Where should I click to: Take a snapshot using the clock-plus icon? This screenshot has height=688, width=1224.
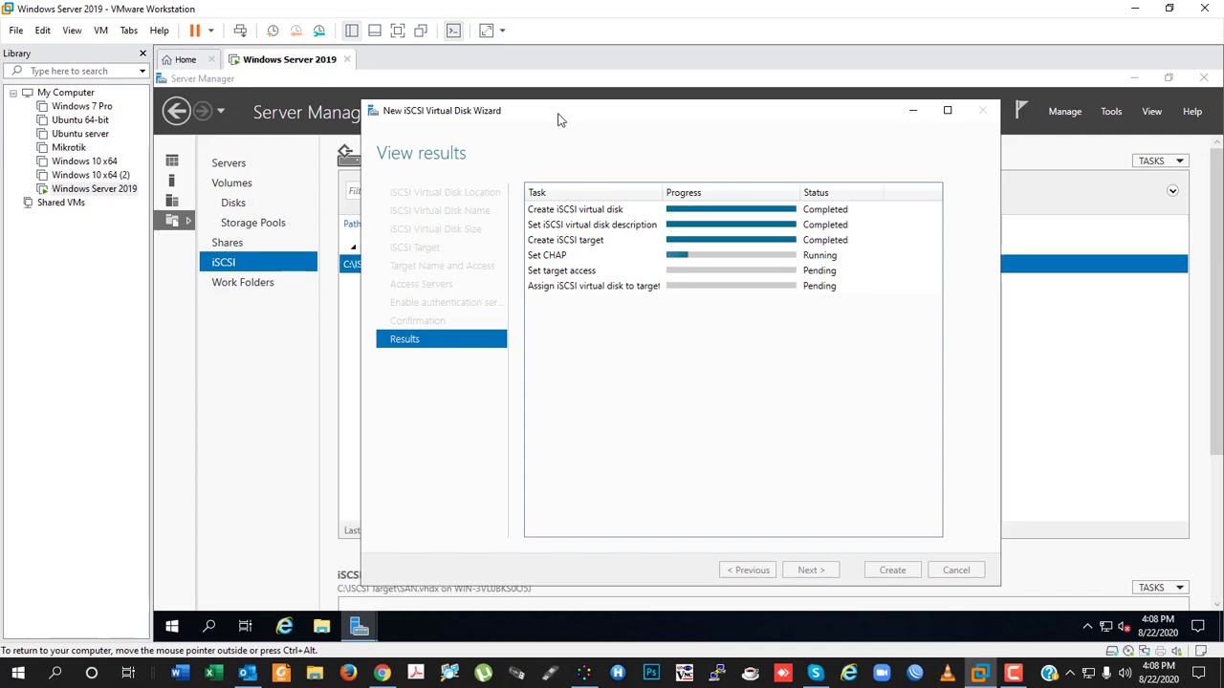(273, 31)
